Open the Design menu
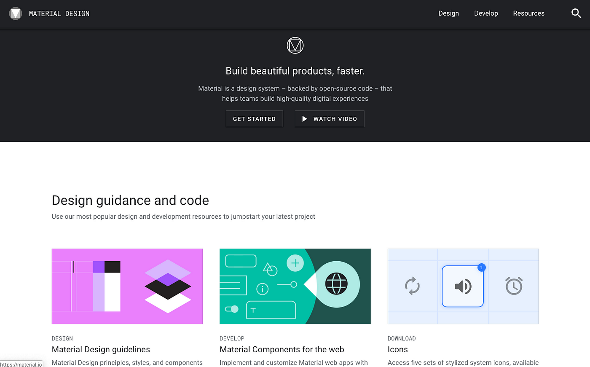 tap(448, 13)
